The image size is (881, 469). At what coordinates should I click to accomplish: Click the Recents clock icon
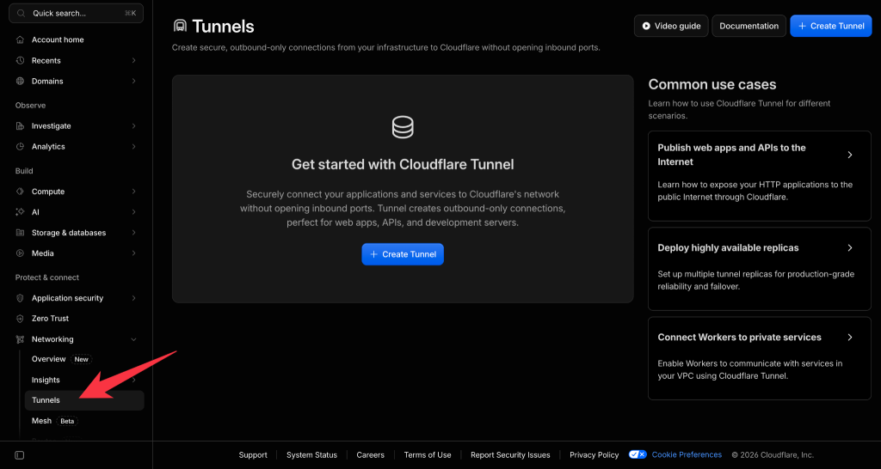(x=21, y=61)
